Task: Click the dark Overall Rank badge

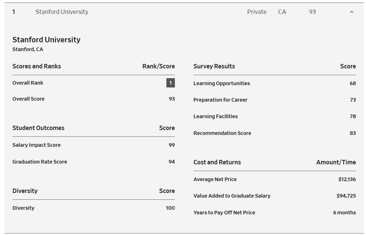Action: [170, 83]
